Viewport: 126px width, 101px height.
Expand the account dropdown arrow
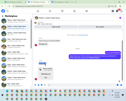(121, 11)
